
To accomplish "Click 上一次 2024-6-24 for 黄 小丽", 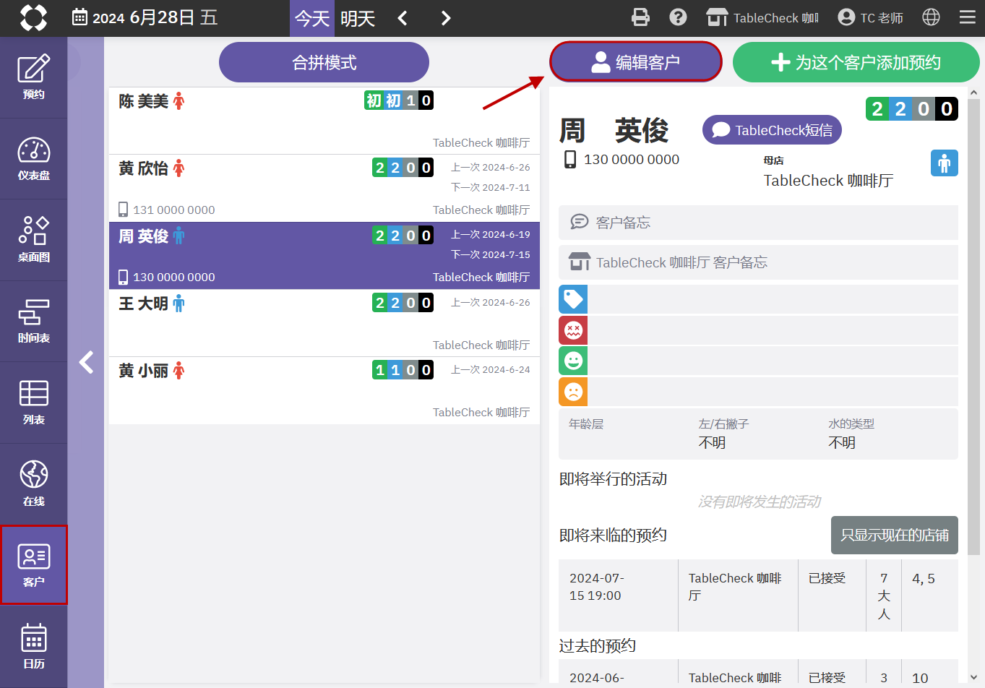I will 491,369.
